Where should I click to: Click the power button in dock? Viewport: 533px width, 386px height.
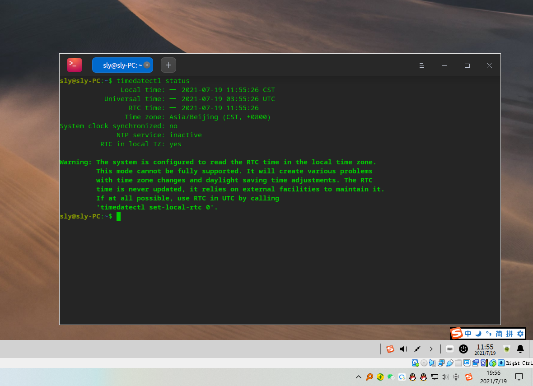pyautogui.click(x=463, y=349)
